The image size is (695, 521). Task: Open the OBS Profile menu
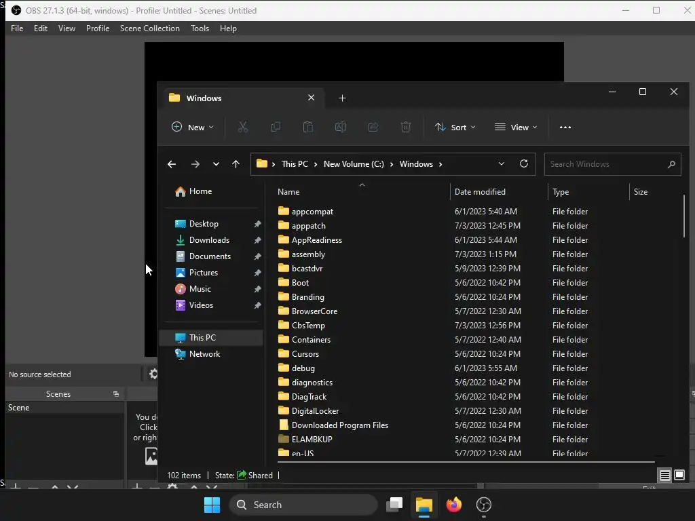[98, 28]
